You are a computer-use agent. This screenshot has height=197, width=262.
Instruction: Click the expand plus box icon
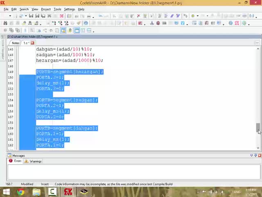click(x=5, y=30)
